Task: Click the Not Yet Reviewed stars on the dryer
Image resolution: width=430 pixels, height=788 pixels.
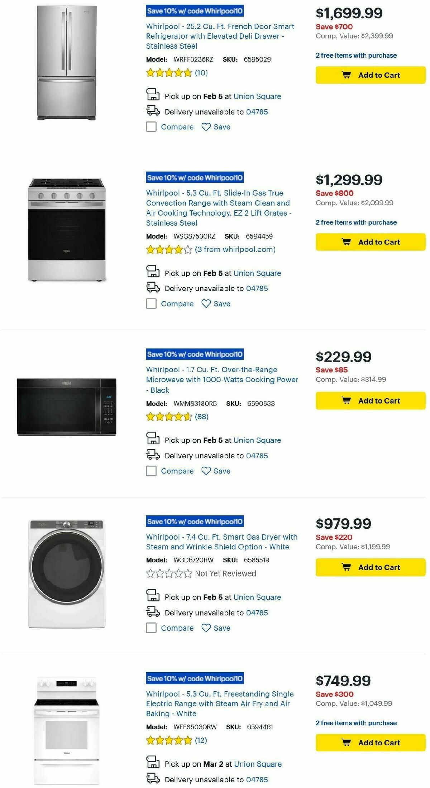Action: [168, 573]
